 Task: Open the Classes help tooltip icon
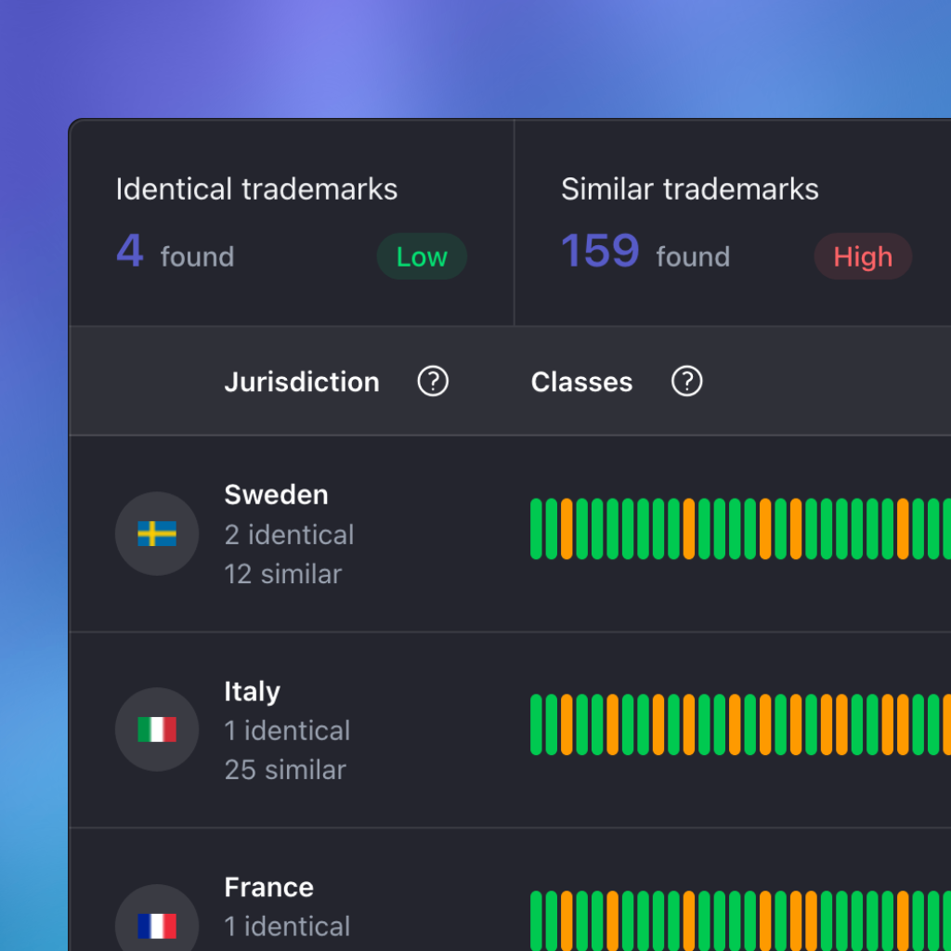pos(686,382)
